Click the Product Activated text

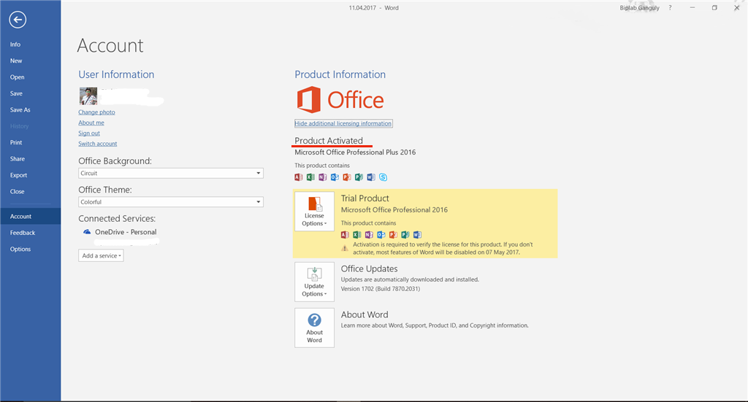tap(329, 141)
